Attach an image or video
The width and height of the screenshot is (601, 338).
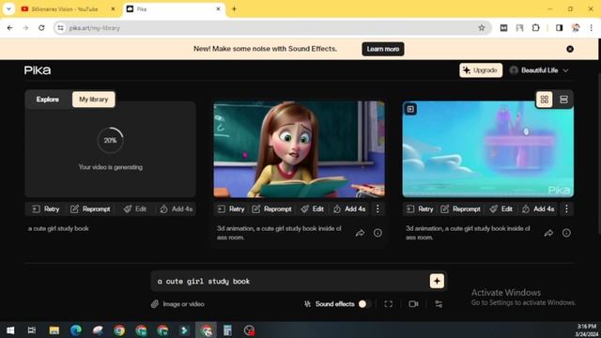click(x=177, y=304)
